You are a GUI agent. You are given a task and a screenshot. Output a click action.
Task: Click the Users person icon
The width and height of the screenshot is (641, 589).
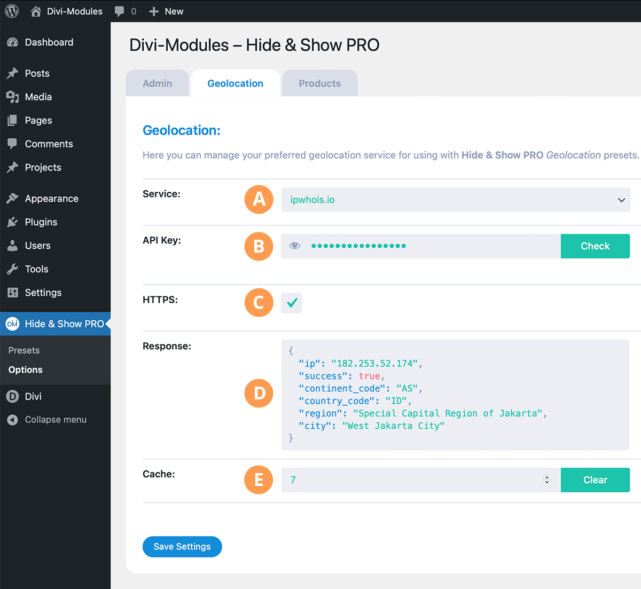(12, 245)
